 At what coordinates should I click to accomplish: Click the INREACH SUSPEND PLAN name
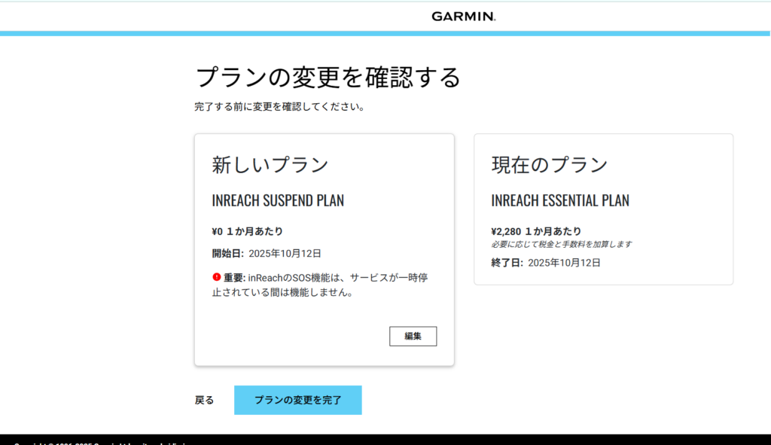click(x=278, y=201)
